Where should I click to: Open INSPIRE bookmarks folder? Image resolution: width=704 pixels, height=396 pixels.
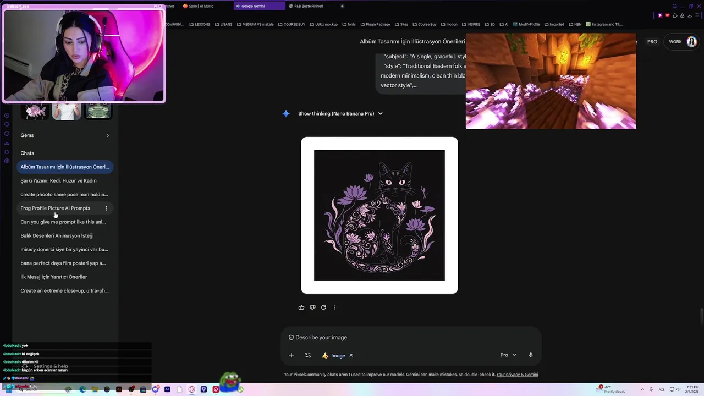tap(471, 24)
